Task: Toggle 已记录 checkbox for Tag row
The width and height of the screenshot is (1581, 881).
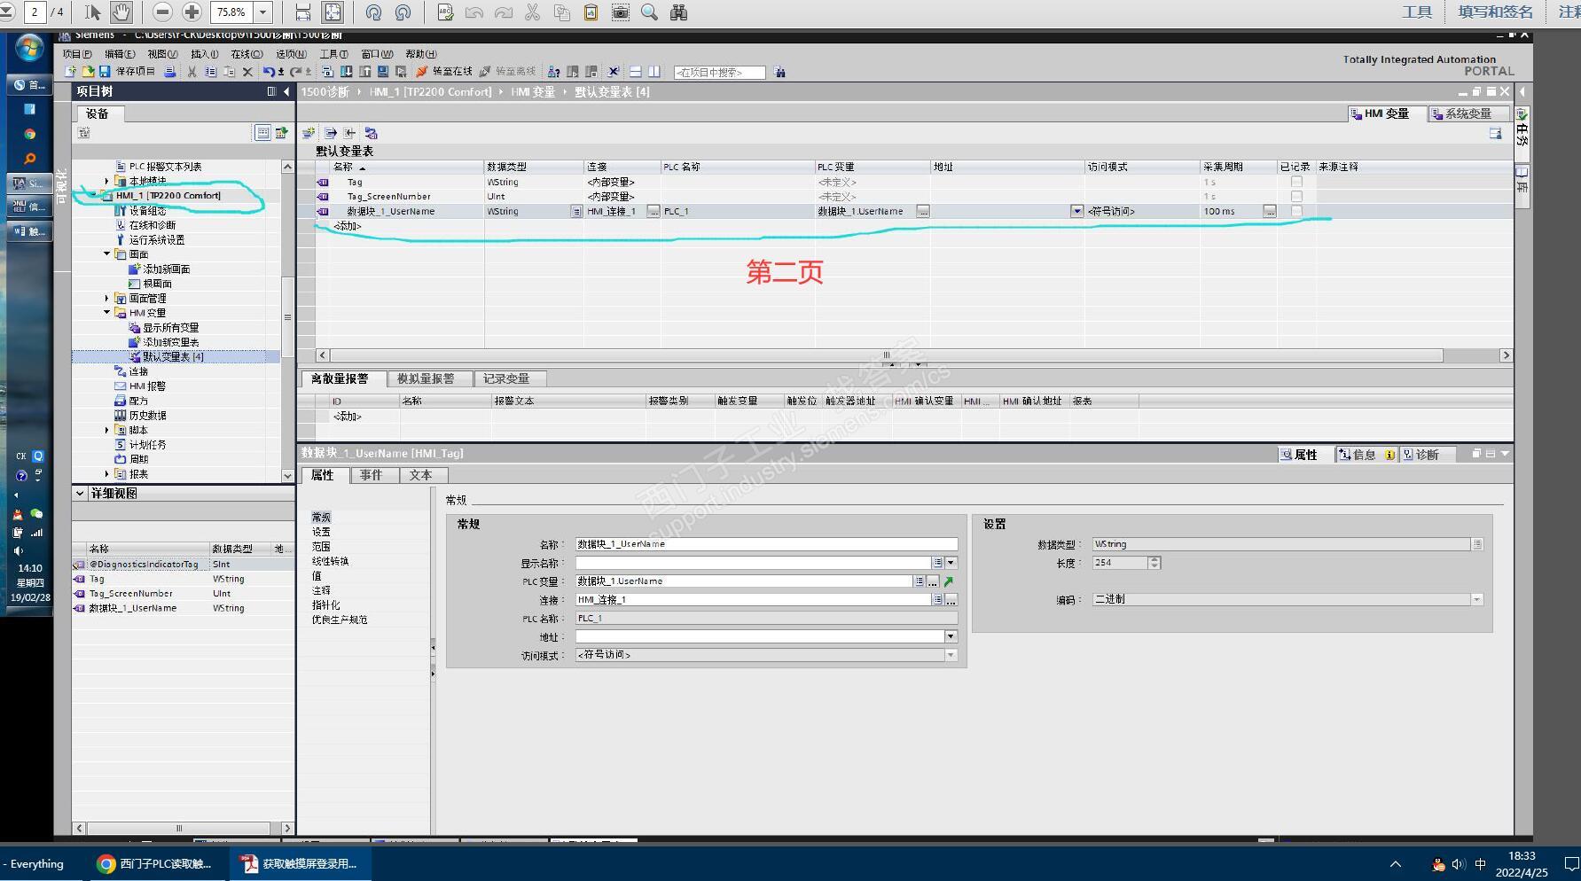Action: [x=1296, y=182]
